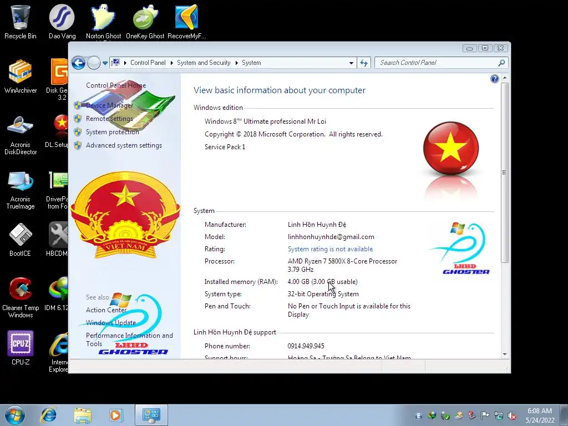
Task: Open recent pages dropdown arrow
Action: (x=105, y=63)
